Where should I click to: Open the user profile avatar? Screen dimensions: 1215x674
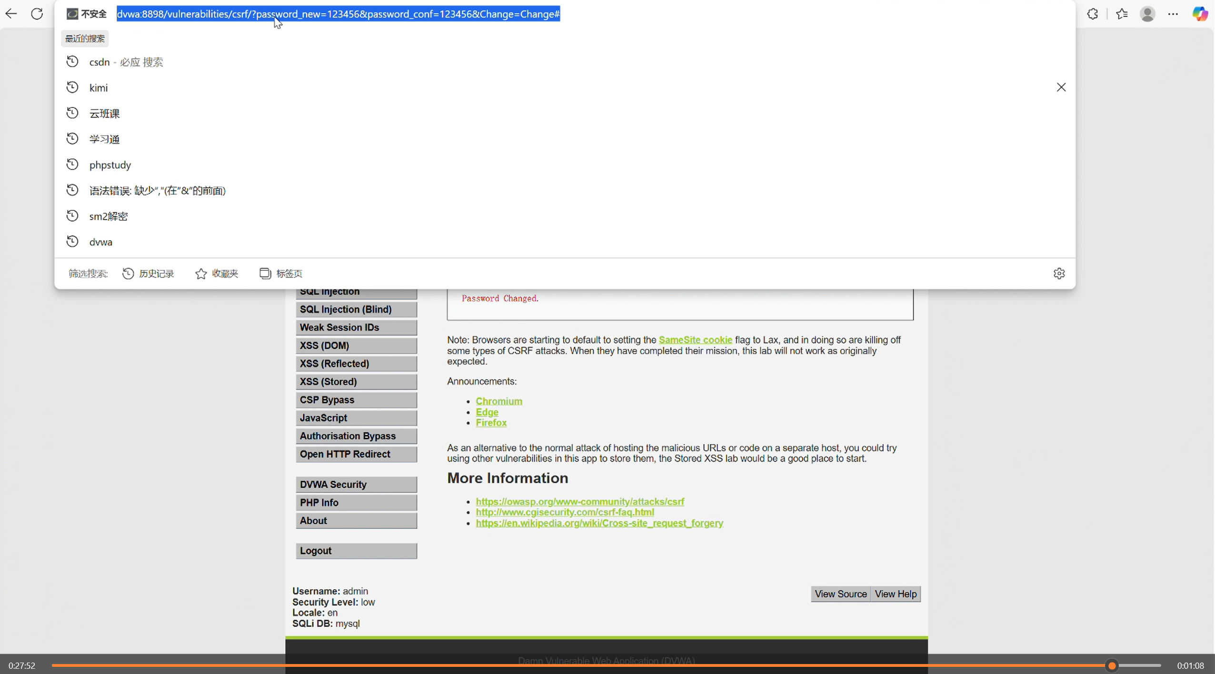point(1147,14)
